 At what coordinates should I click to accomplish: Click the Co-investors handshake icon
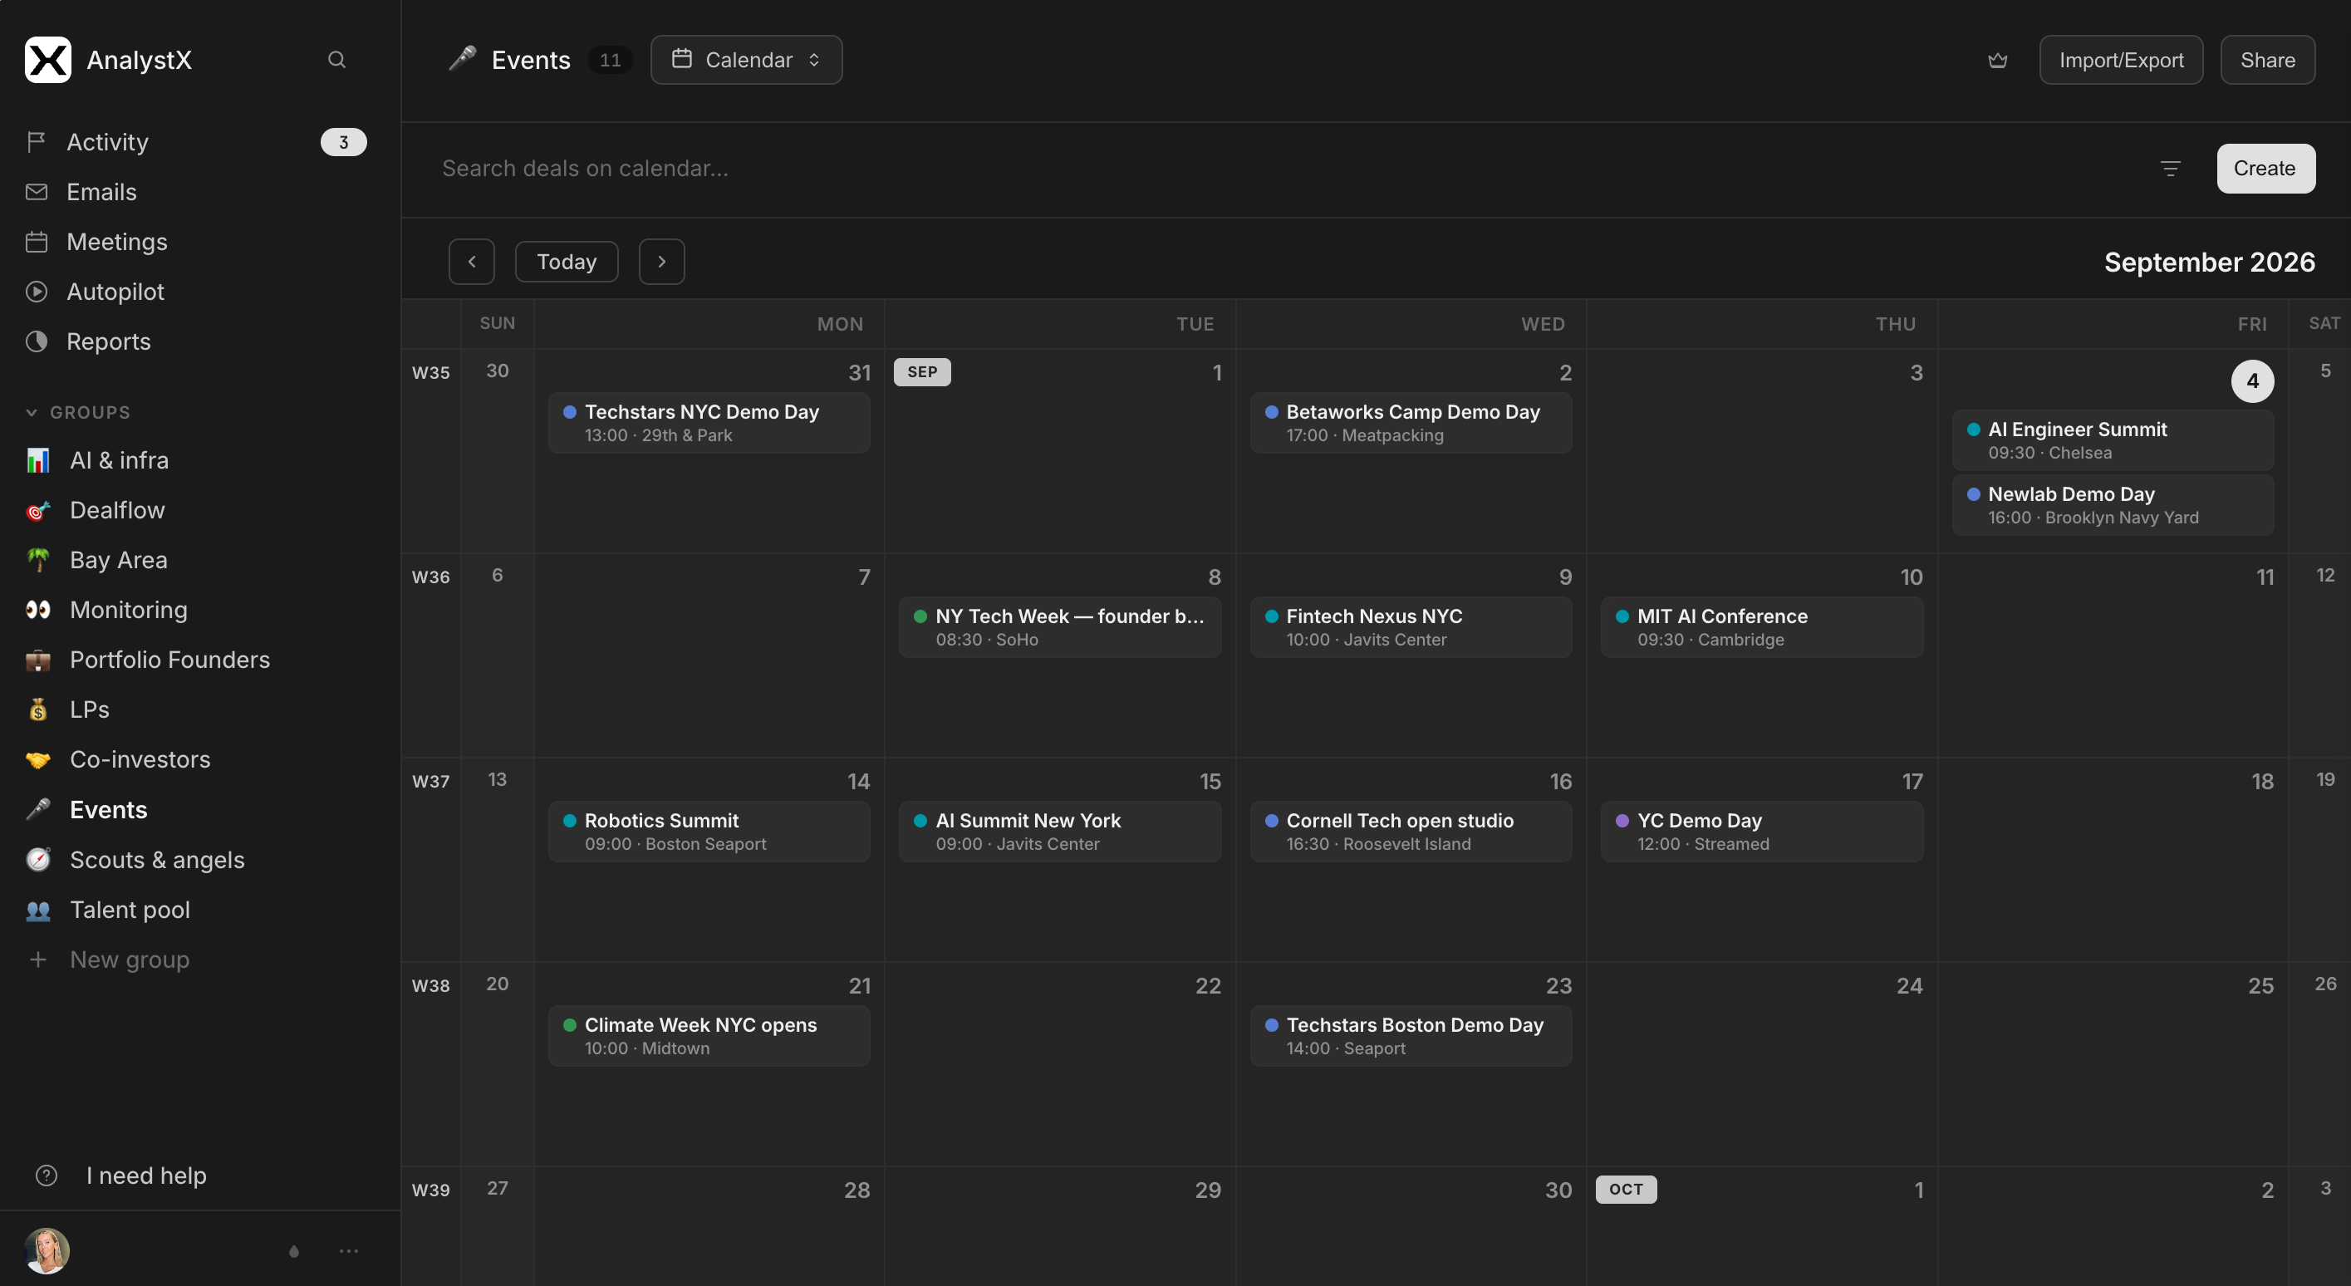37,759
